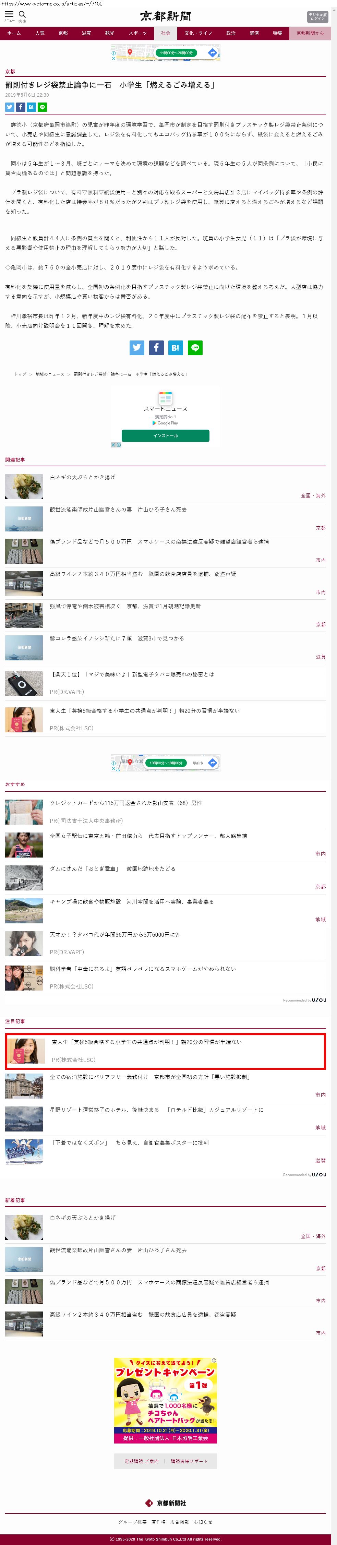Open the ダムに沈んだ「おとぎ電車」 article
337x1545 pixels.
pos(112,869)
